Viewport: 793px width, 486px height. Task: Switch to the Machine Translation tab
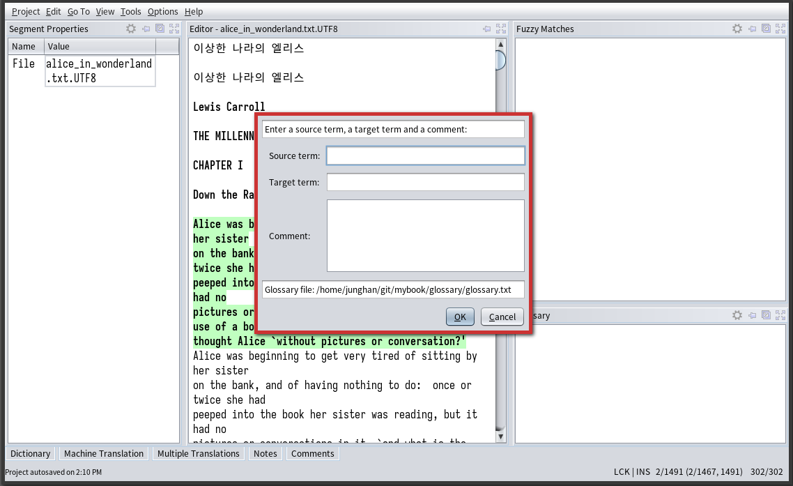[104, 454]
